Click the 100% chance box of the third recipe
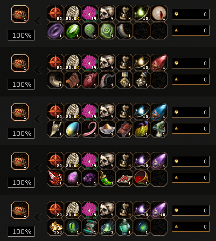The width and height of the screenshot is (216, 241). coord(21,133)
